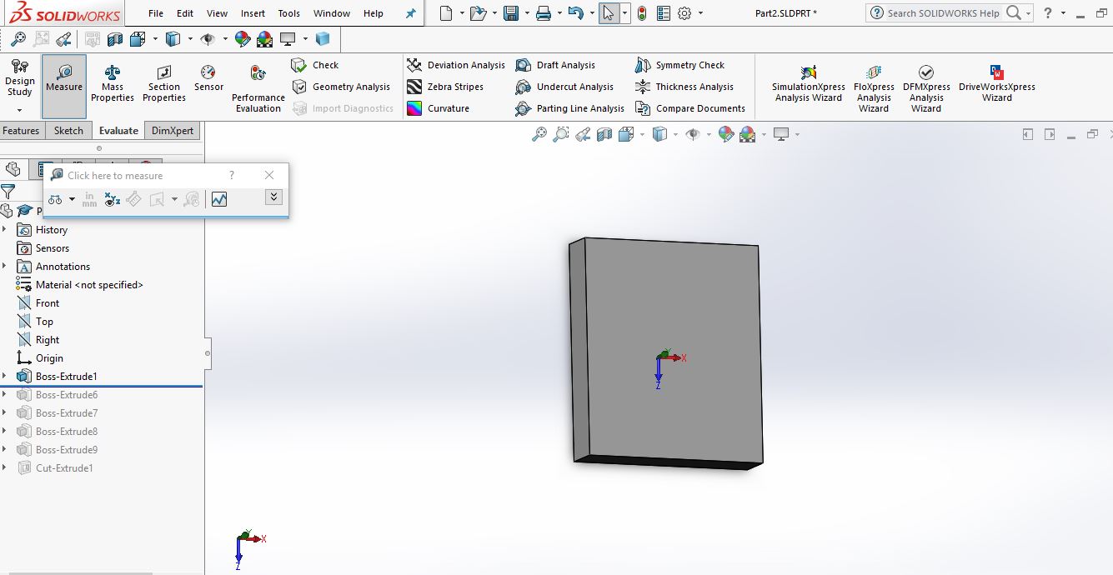Image resolution: width=1113 pixels, height=575 pixels.
Task: Open the Edit menu
Action: [x=185, y=13]
